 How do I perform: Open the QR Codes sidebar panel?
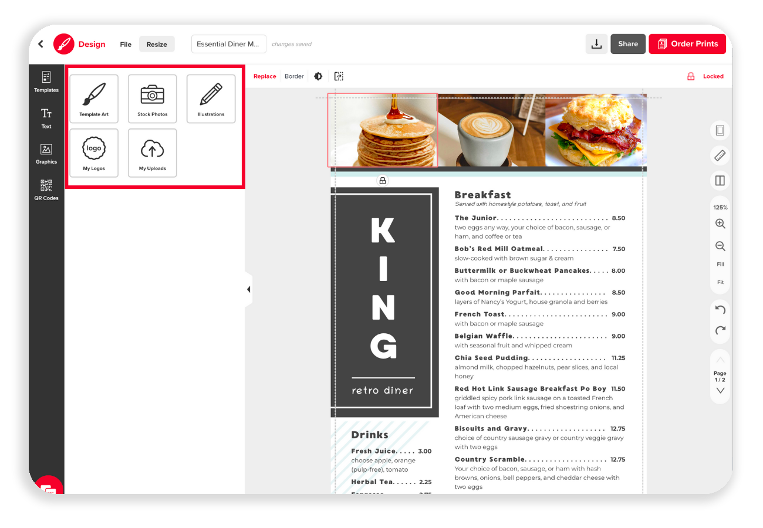tap(46, 190)
